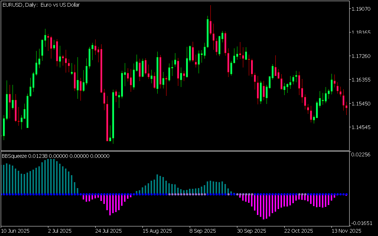Select the 1.17260 price scale label
The image size is (378, 236).
[361, 56]
